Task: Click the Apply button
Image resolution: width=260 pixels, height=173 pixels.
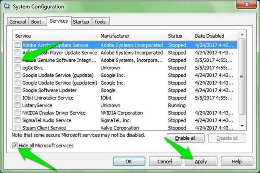Action: [x=200, y=161]
